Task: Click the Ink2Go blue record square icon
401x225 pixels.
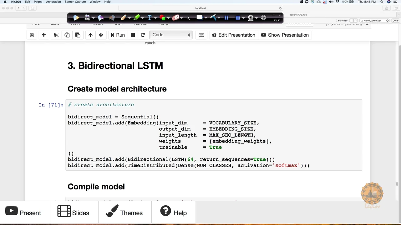Action: [x=238, y=18]
